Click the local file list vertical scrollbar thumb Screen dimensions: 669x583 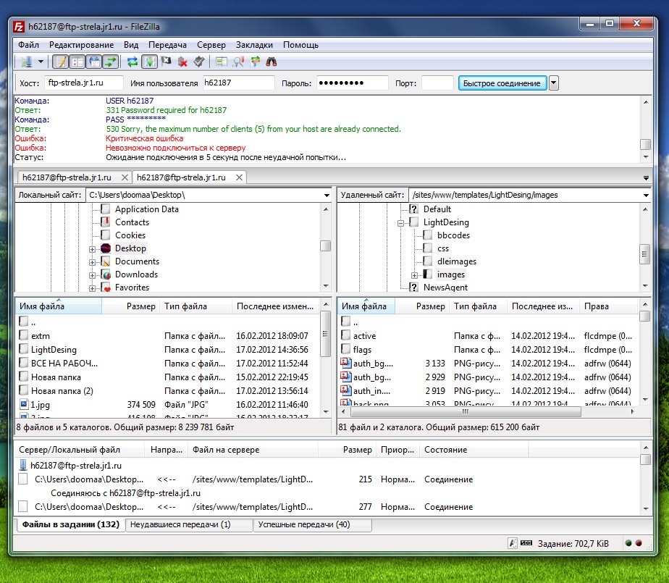[325, 334]
